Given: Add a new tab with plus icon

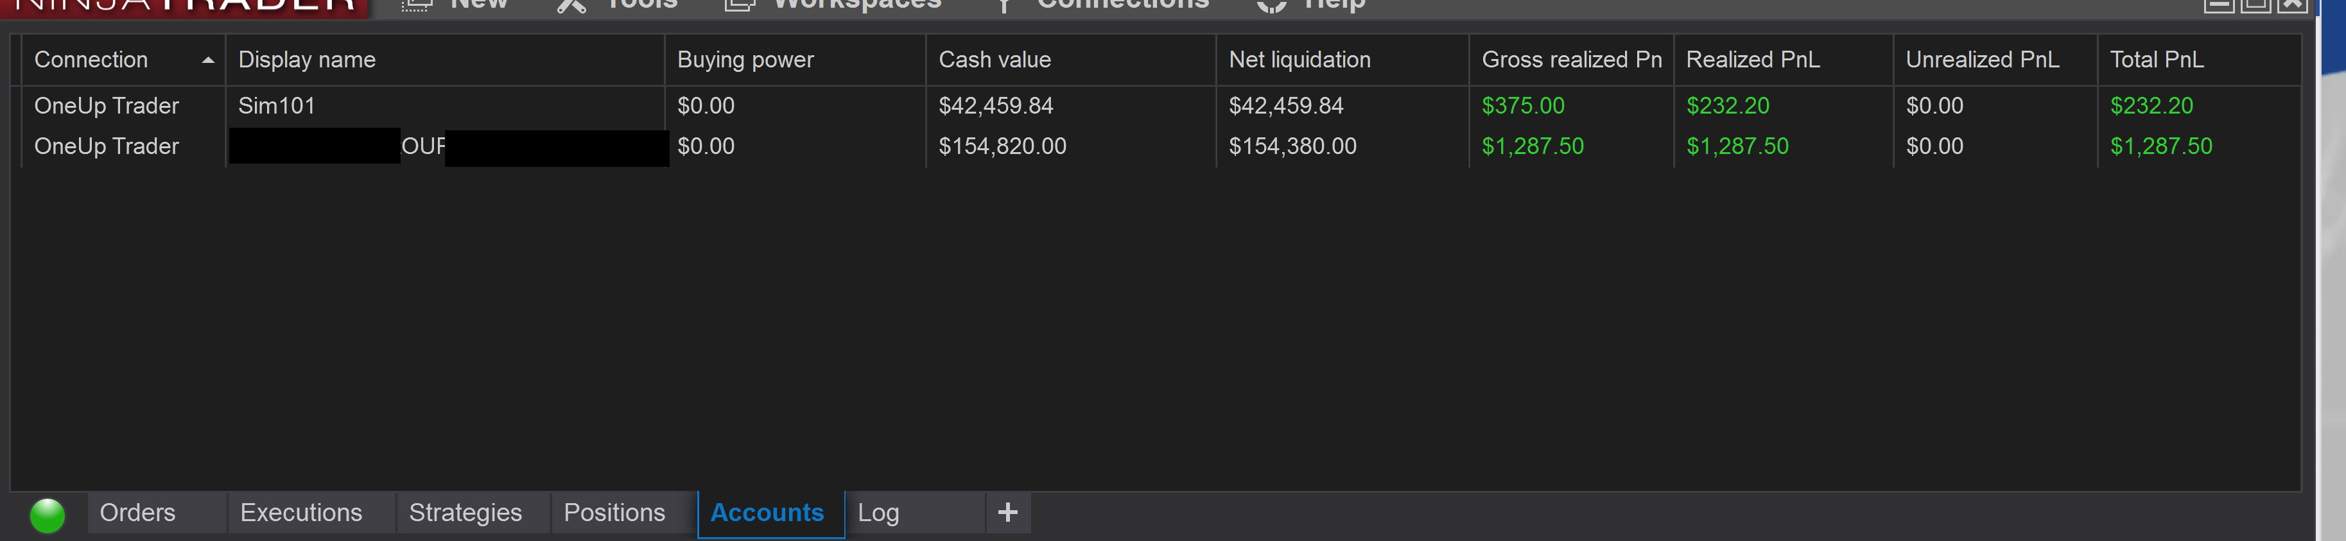Looking at the screenshot, I should (x=1007, y=513).
